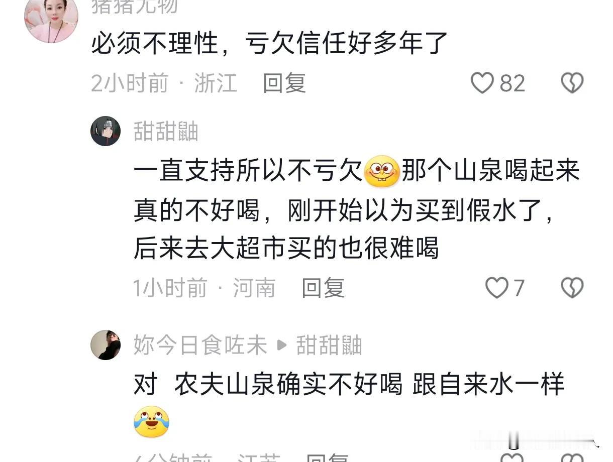The width and height of the screenshot is (613, 462).
Task: Reply to the 河南 comment via 回复
Action: [323, 288]
